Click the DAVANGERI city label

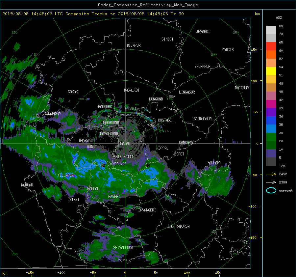147,210
